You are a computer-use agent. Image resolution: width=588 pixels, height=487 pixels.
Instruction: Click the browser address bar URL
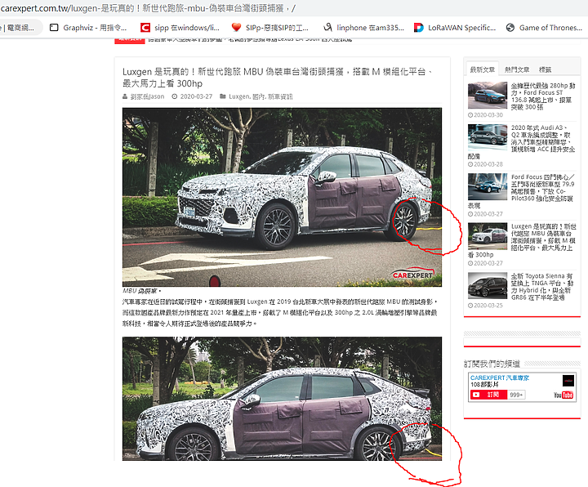point(148,8)
